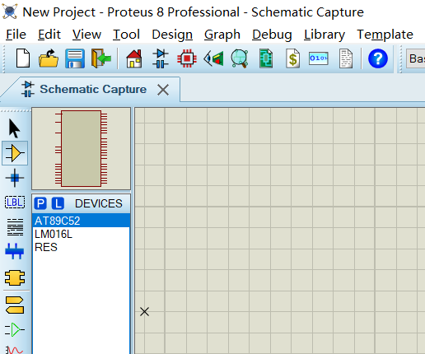The image size is (425, 354).
Task: Open the Edit menu
Action: click(49, 35)
